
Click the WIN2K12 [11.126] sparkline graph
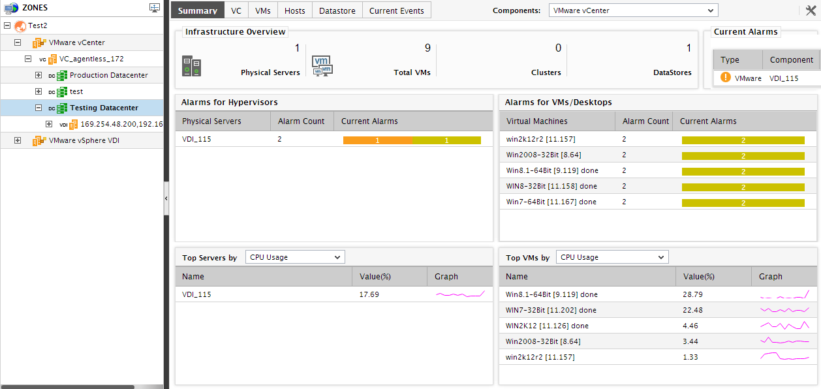(x=785, y=326)
